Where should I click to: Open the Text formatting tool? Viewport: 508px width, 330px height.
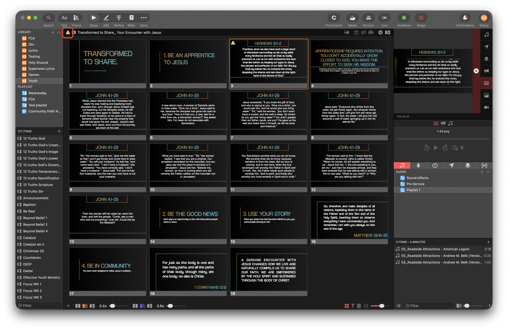click(x=64, y=18)
